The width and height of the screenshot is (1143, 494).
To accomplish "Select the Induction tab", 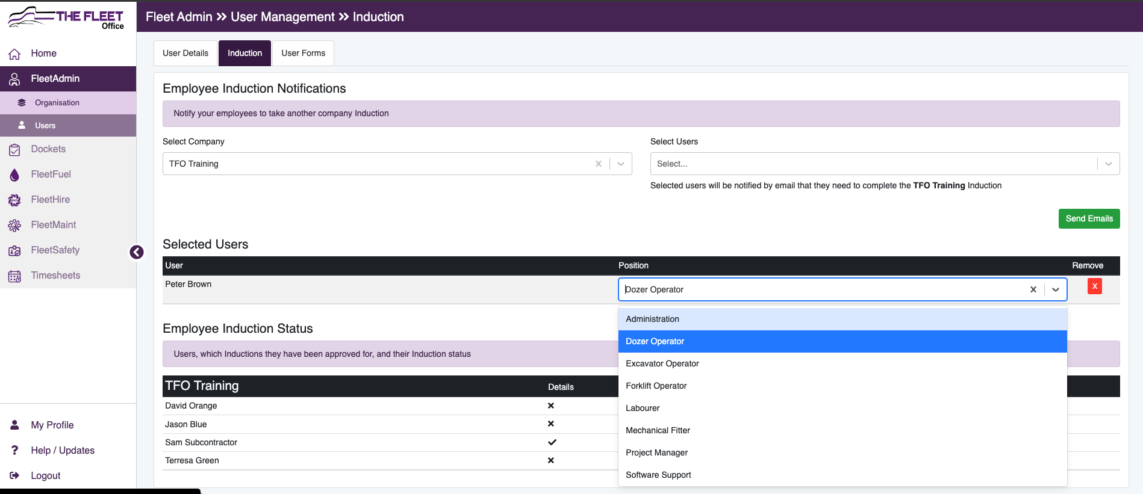I will [244, 53].
